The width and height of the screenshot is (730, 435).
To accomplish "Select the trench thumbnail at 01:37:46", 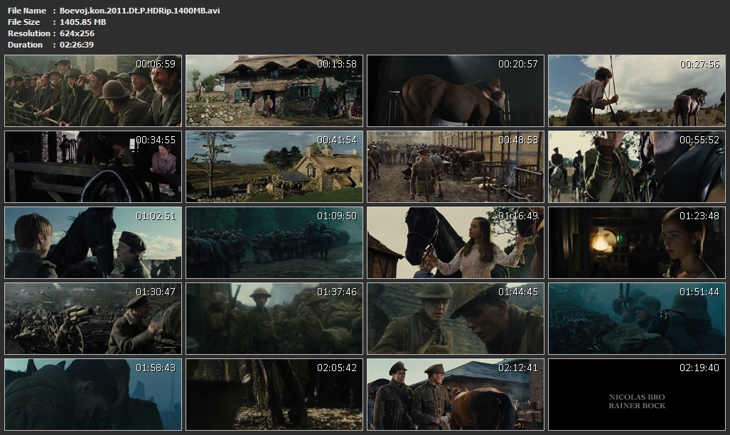I will (x=274, y=319).
